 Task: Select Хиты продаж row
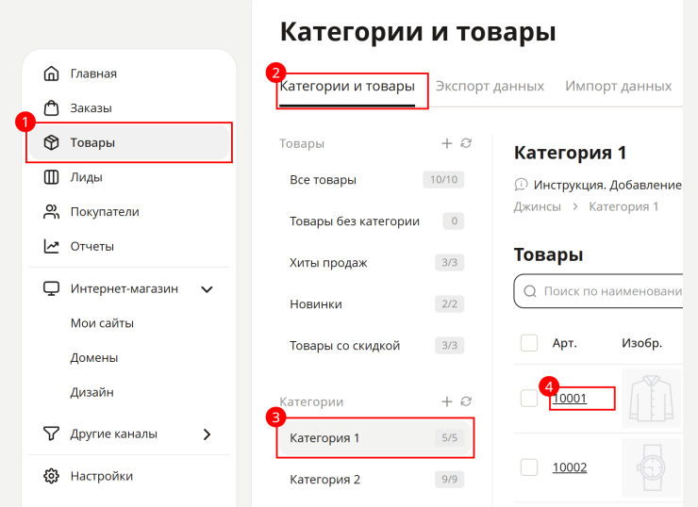(x=374, y=262)
